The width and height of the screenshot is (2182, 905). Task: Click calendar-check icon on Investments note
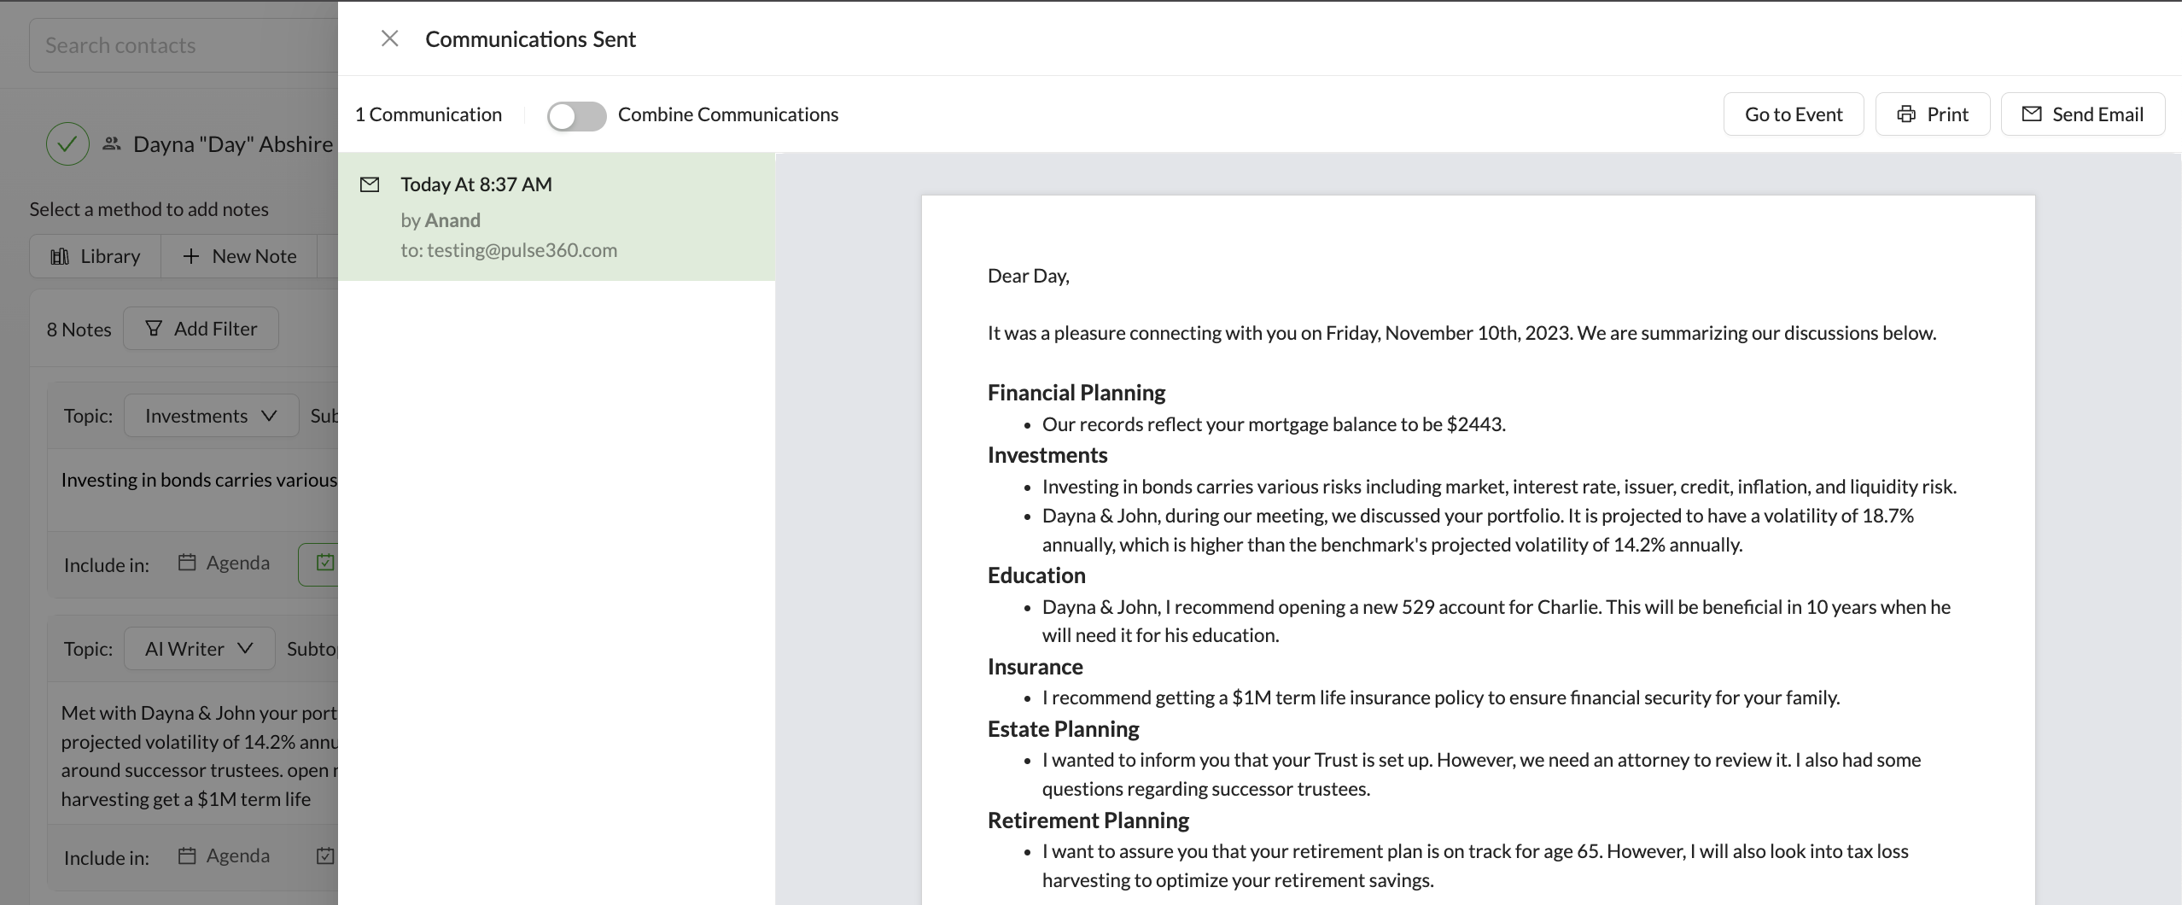tap(325, 563)
